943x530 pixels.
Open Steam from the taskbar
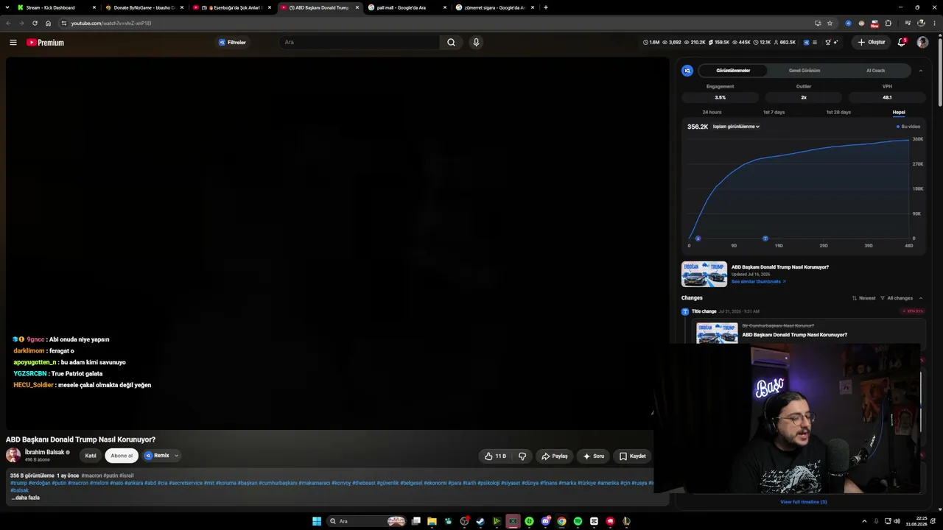point(480,521)
